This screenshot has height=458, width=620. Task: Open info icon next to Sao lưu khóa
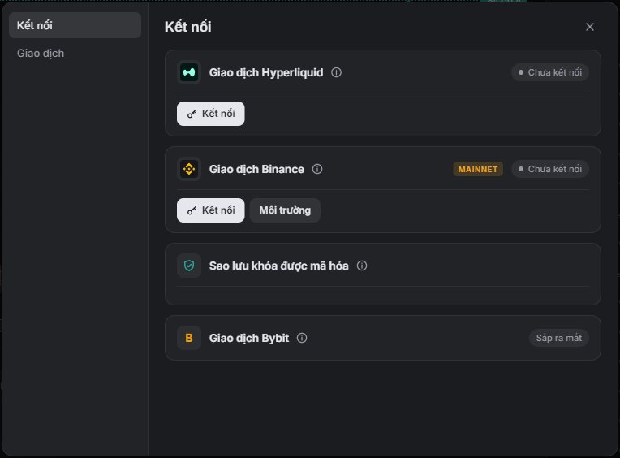tap(362, 266)
